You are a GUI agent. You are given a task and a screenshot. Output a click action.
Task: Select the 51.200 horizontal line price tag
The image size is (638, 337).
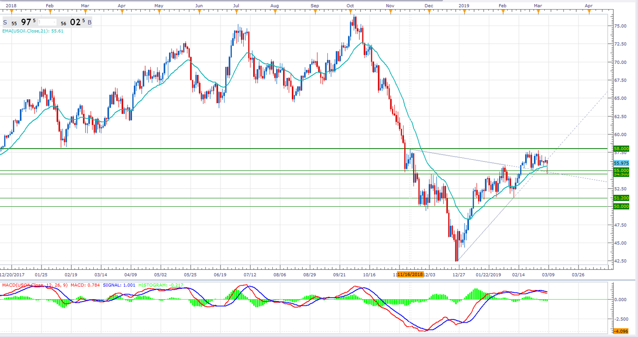[x=621, y=198]
